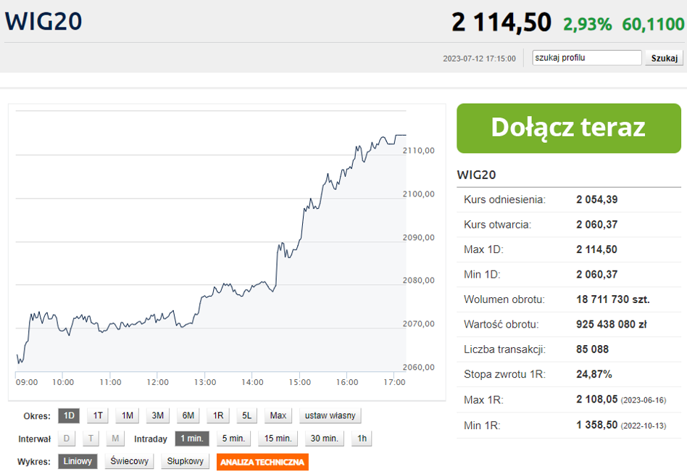Open 'ustaw własny' custom period

click(330, 415)
